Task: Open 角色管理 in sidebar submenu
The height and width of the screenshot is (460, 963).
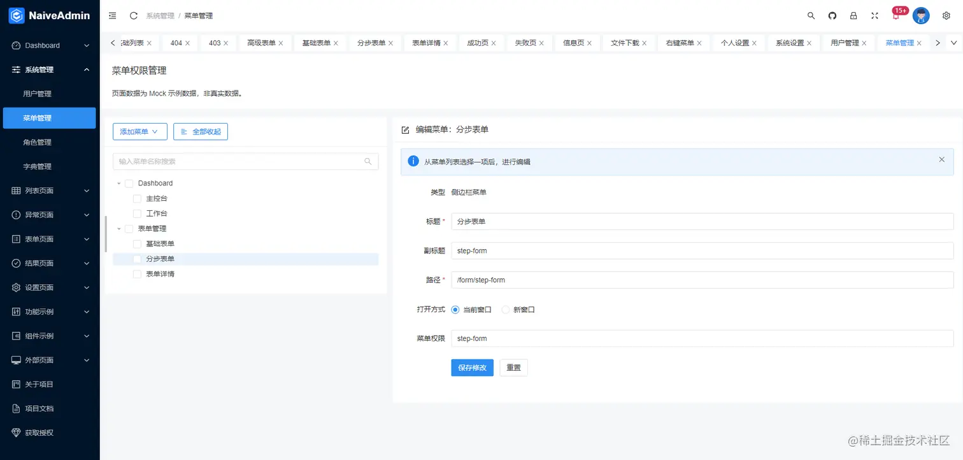Action: pyautogui.click(x=50, y=142)
